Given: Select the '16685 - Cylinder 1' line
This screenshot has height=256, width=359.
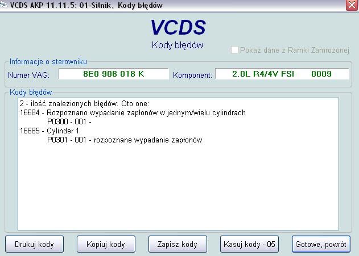Looking at the screenshot, I should pyautogui.click(x=49, y=131).
